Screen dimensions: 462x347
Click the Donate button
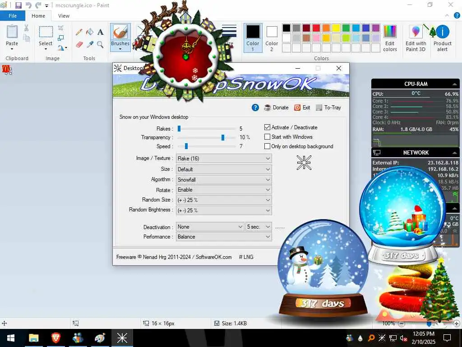[x=277, y=108]
